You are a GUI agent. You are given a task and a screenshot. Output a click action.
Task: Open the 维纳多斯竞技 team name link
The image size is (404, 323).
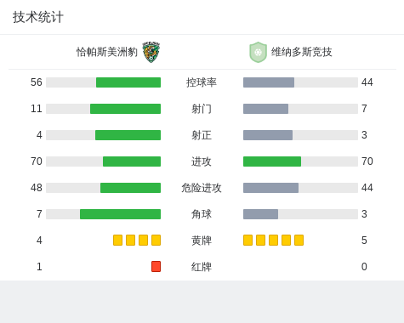point(301,52)
